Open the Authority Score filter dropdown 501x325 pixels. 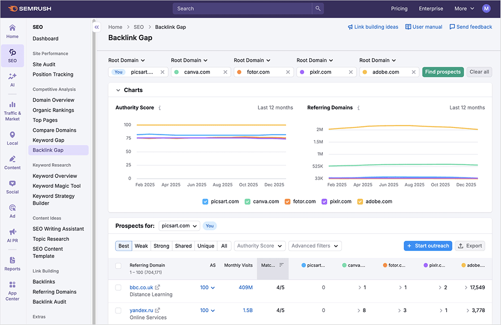(259, 246)
